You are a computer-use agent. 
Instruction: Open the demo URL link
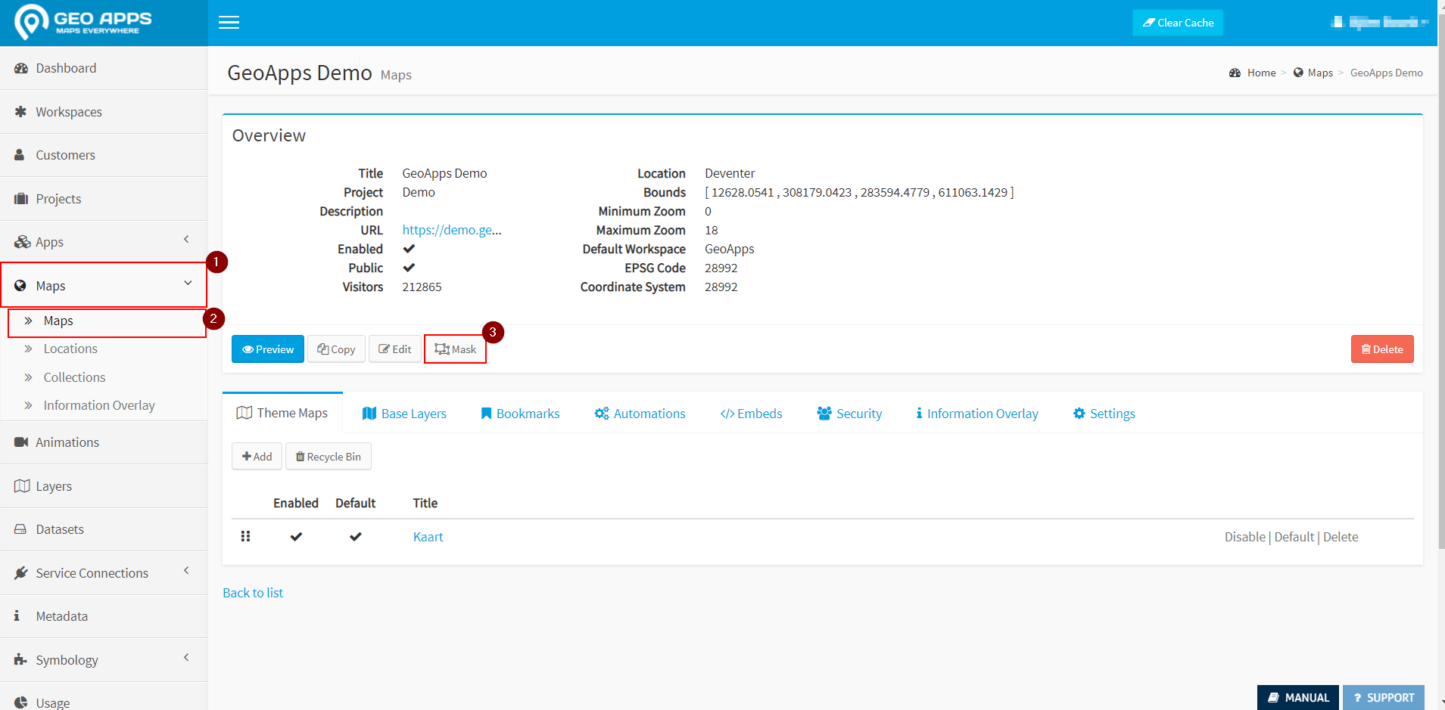pos(452,230)
